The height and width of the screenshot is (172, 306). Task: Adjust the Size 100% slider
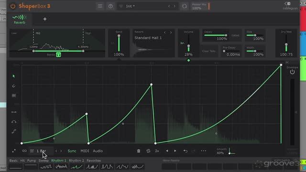(255, 35)
